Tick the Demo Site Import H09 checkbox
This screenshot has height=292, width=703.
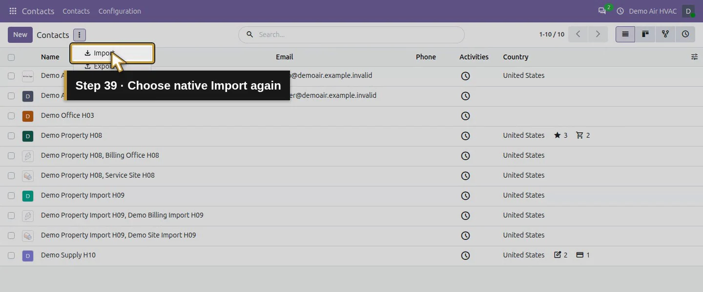tap(11, 236)
